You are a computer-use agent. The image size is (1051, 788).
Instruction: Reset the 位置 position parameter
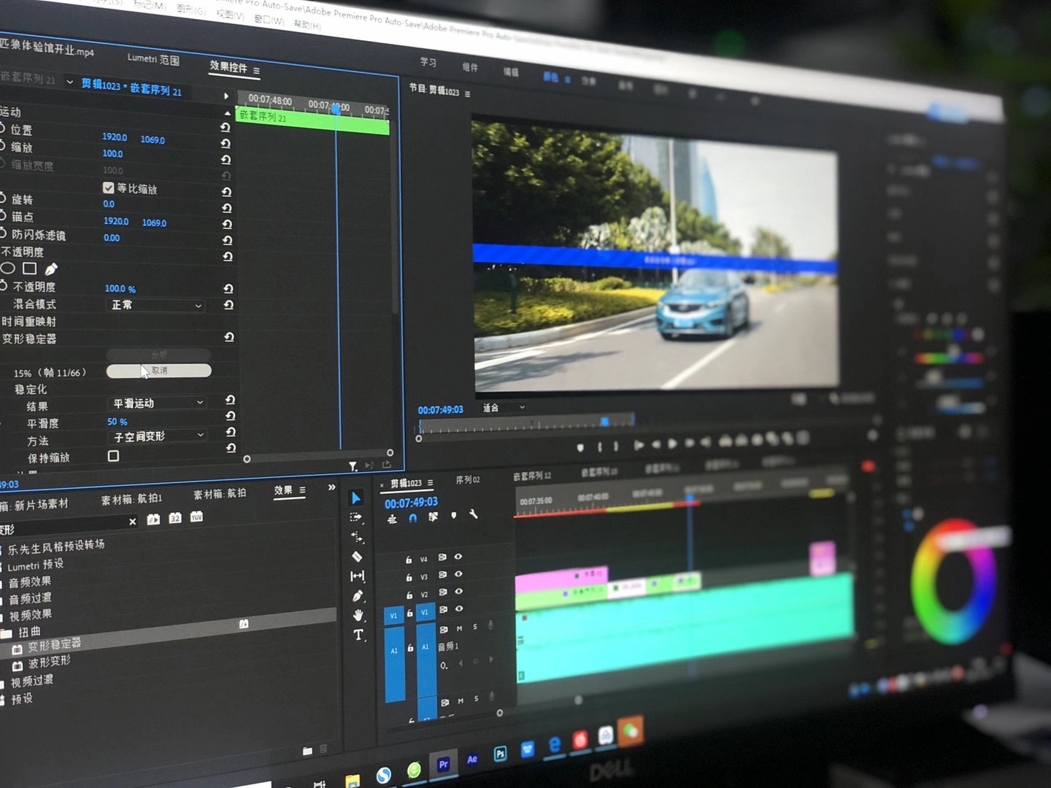pos(226,143)
